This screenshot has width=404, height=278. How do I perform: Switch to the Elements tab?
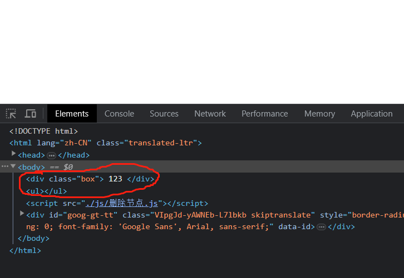coord(72,114)
